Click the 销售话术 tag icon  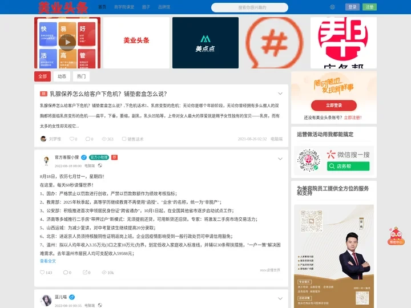(124, 139)
